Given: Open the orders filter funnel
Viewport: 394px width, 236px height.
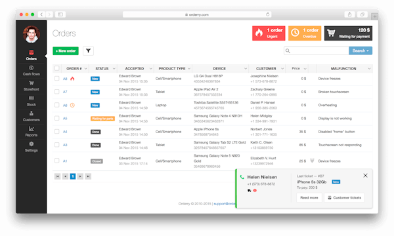Looking at the screenshot, I should click(x=88, y=50).
